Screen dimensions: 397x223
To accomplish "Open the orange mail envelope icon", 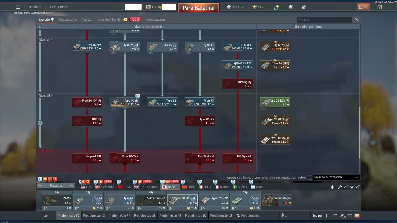I will (357, 216).
